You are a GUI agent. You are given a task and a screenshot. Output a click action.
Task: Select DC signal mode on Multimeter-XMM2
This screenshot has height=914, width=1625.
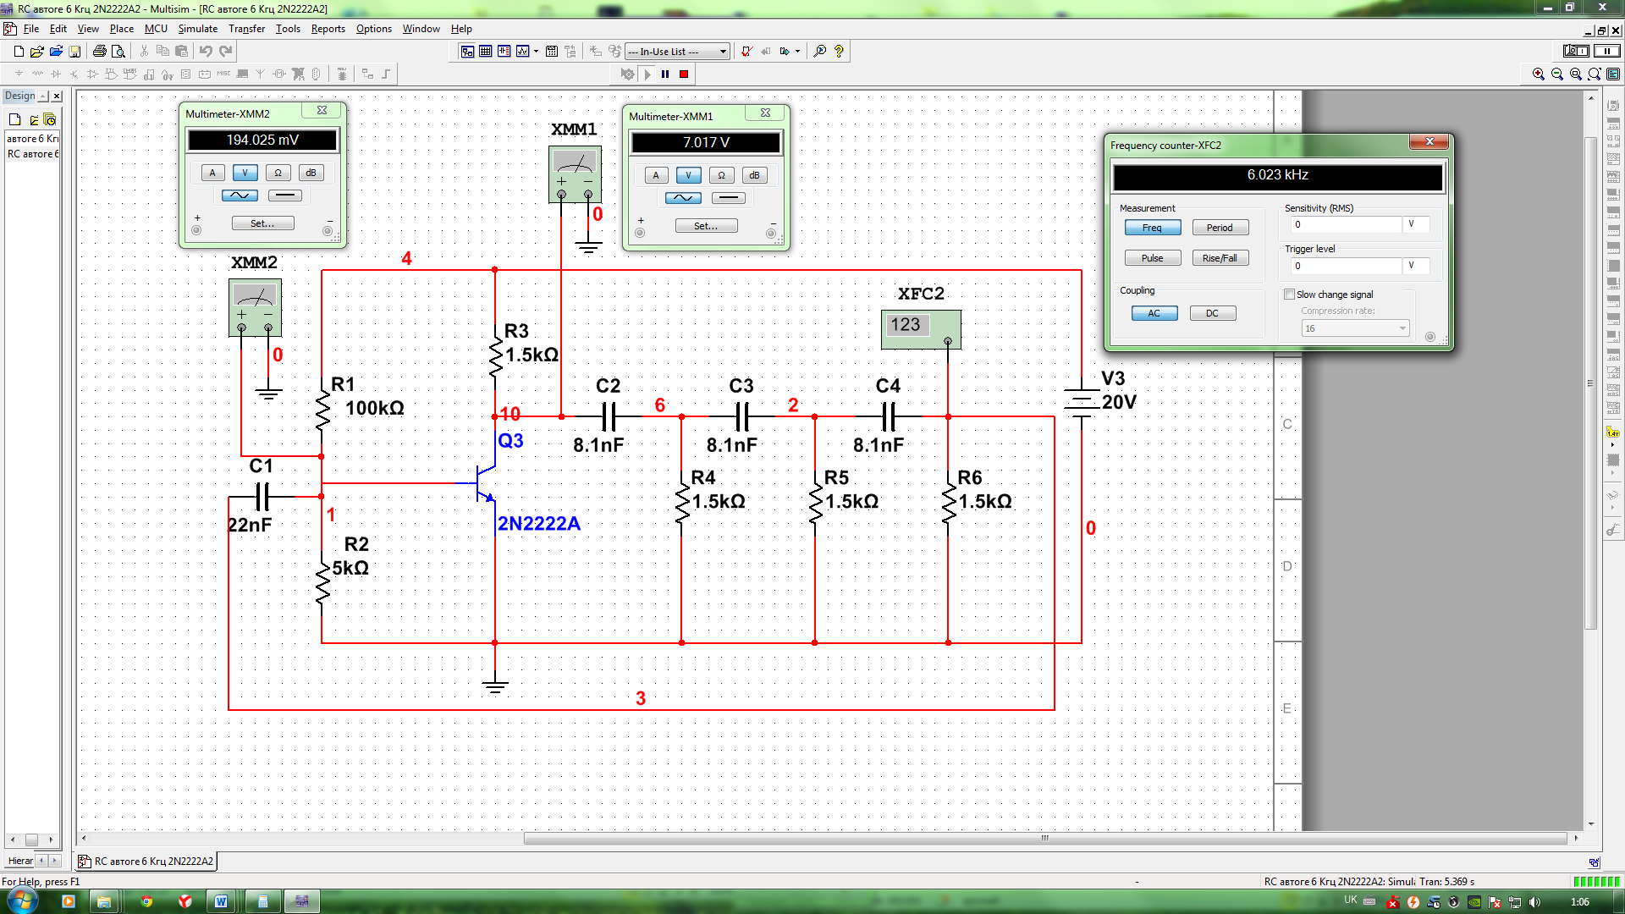pyautogui.click(x=285, y=195)
